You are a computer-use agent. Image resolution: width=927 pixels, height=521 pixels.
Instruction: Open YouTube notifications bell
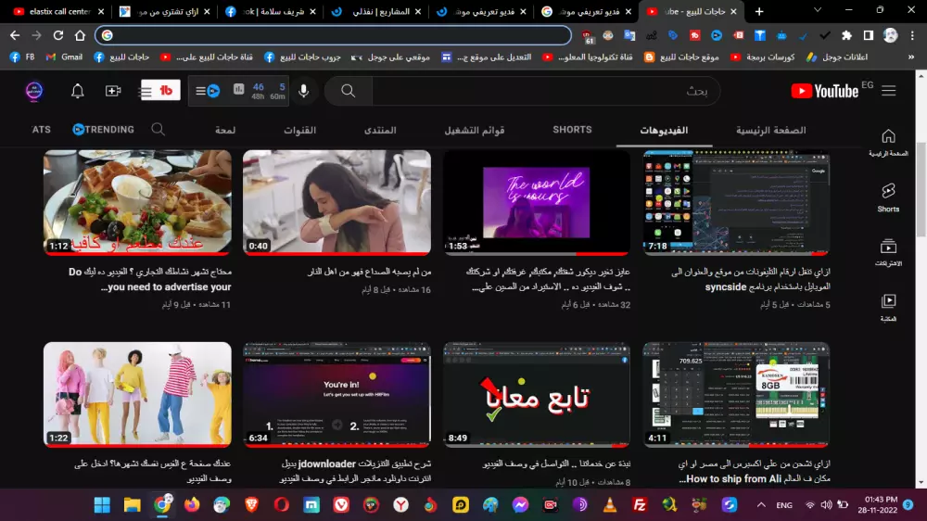[78, 91]
